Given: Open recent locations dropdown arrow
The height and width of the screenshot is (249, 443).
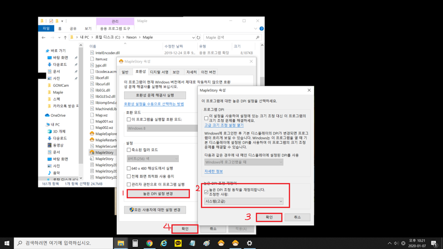Looking at the screenshot, I should coord(59,37).
